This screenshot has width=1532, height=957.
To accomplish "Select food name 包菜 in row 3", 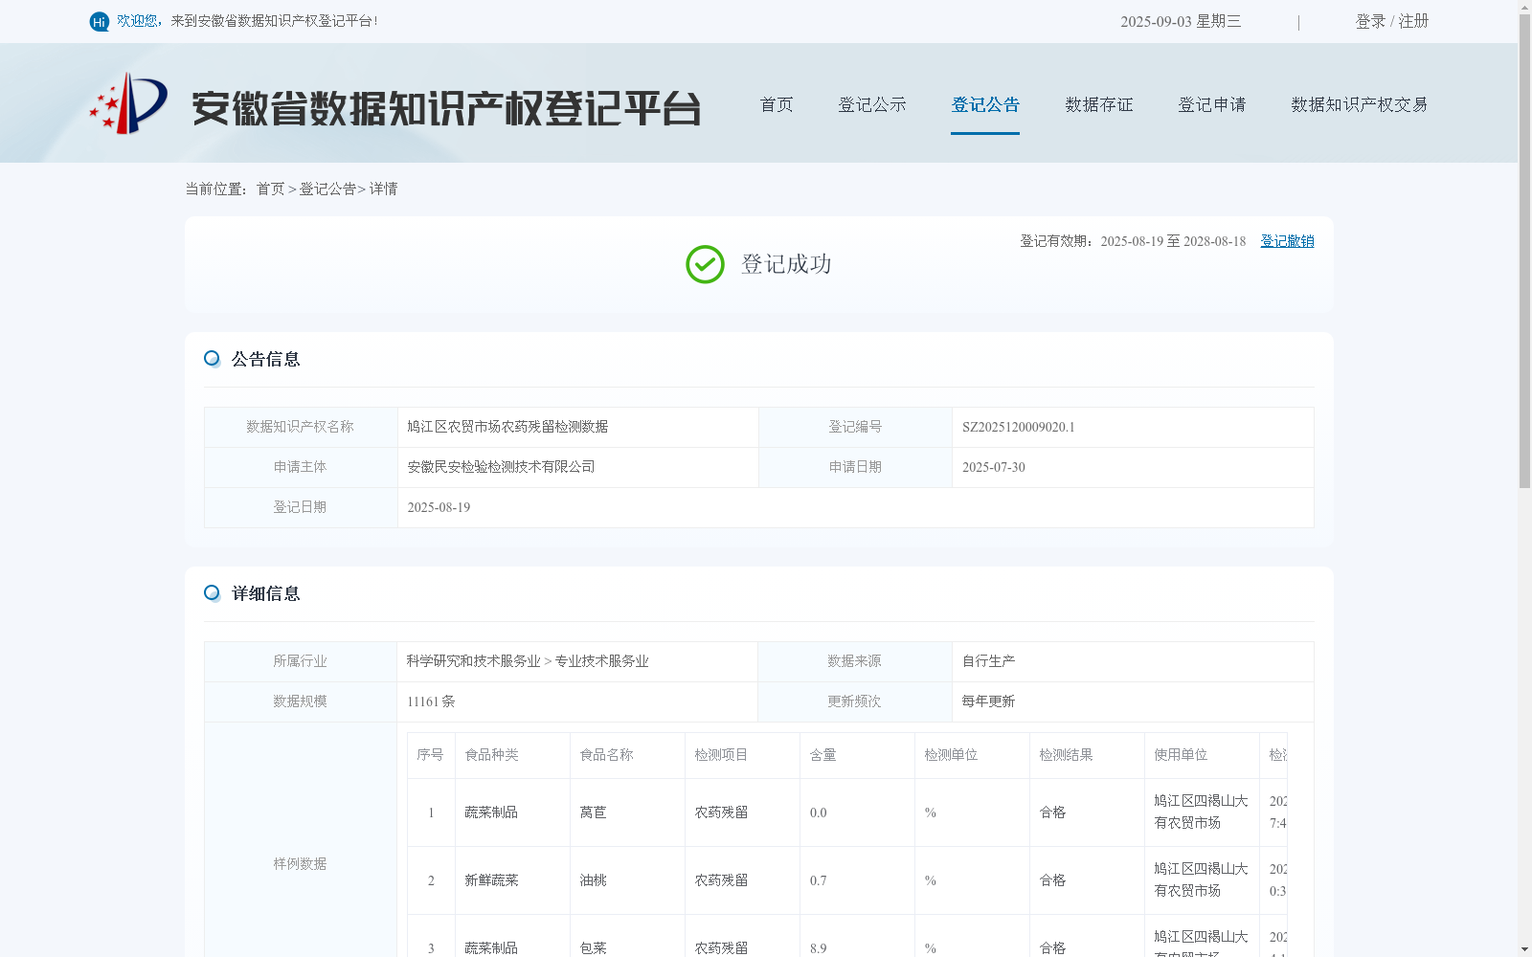I will pos(593,947).
